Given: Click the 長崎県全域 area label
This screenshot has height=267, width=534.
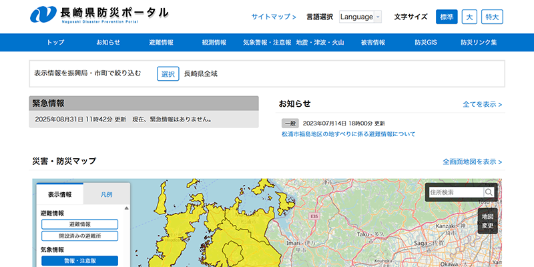Looking at the screenshot, I should click(201, 73).
